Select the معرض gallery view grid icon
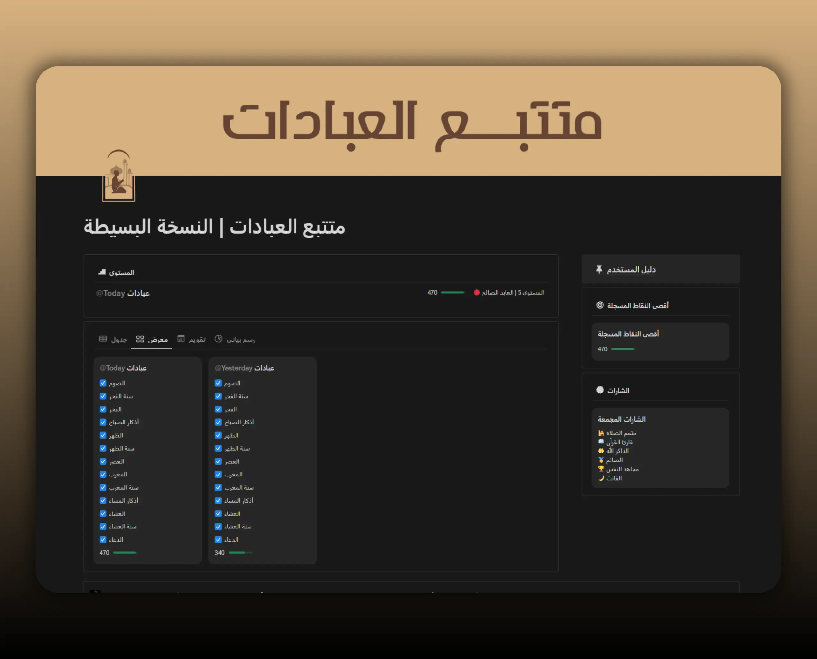Image resolution: width=817 pixels, height=659 pixels. coord(140,339)
